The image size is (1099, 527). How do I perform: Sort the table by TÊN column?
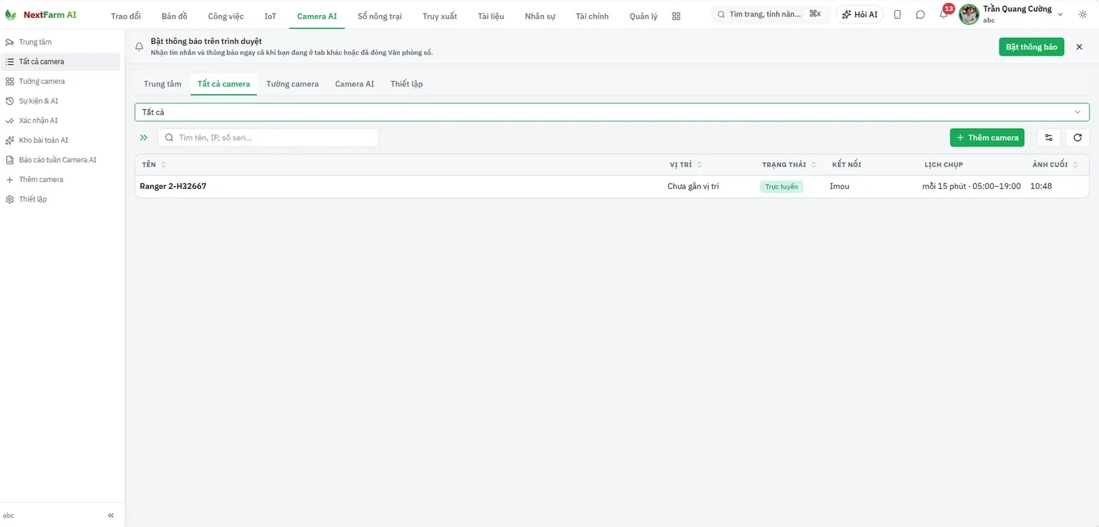coord(154,165)
